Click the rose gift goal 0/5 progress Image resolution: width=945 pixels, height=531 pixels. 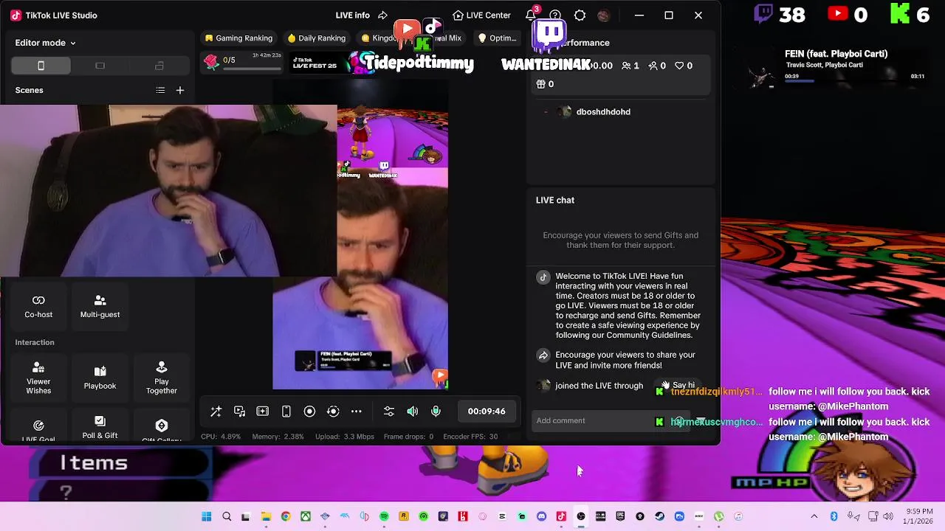click(243, 63)
